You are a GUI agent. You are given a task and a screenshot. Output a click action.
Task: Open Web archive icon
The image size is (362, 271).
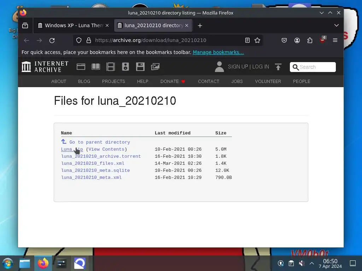pos(81,67)
